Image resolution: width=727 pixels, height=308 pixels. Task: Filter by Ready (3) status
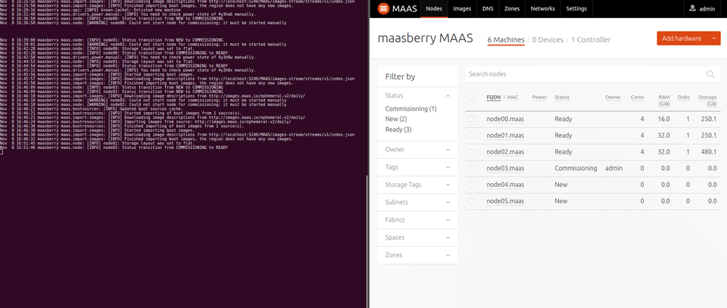[x=398, y=129]
